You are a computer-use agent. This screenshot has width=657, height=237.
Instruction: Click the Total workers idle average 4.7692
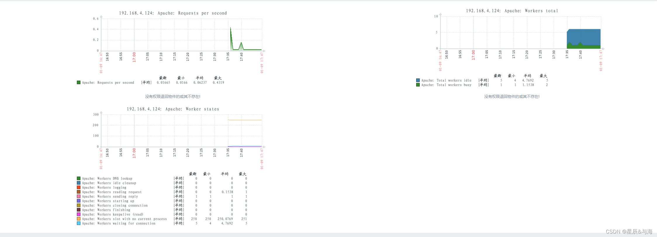click(x=528, y=80)
